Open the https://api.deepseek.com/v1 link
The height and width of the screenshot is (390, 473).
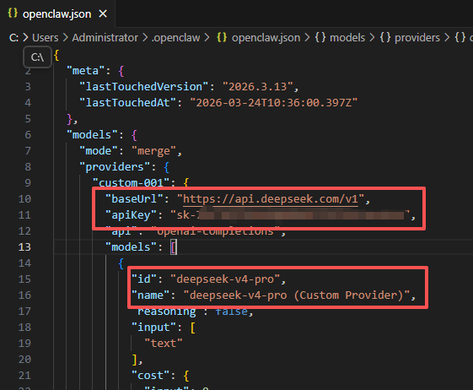[271, 199]
